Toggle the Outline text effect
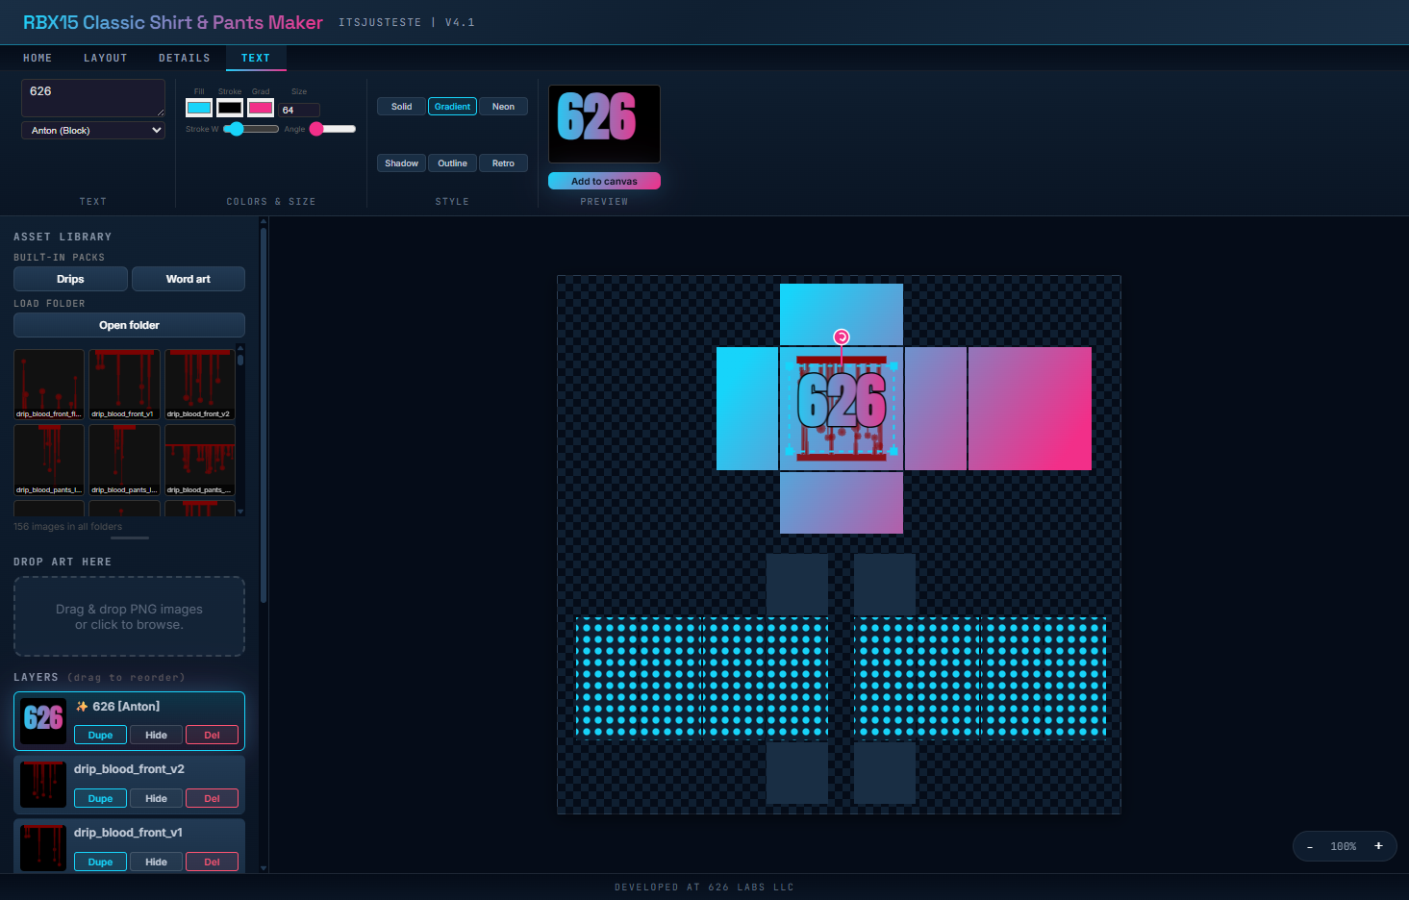This screenshot has height=900, width=1409. point(452,163)
